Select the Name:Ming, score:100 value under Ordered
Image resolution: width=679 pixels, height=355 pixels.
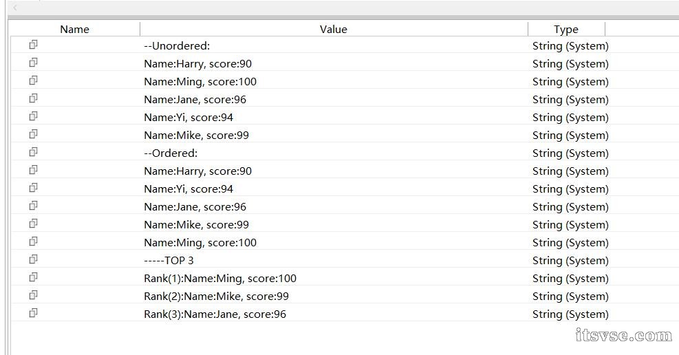point(200,242)
